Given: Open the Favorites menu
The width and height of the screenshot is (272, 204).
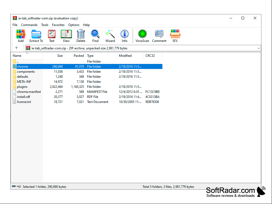Looking at the screenshot, I should pyautogui.click(x=58, y=25).
